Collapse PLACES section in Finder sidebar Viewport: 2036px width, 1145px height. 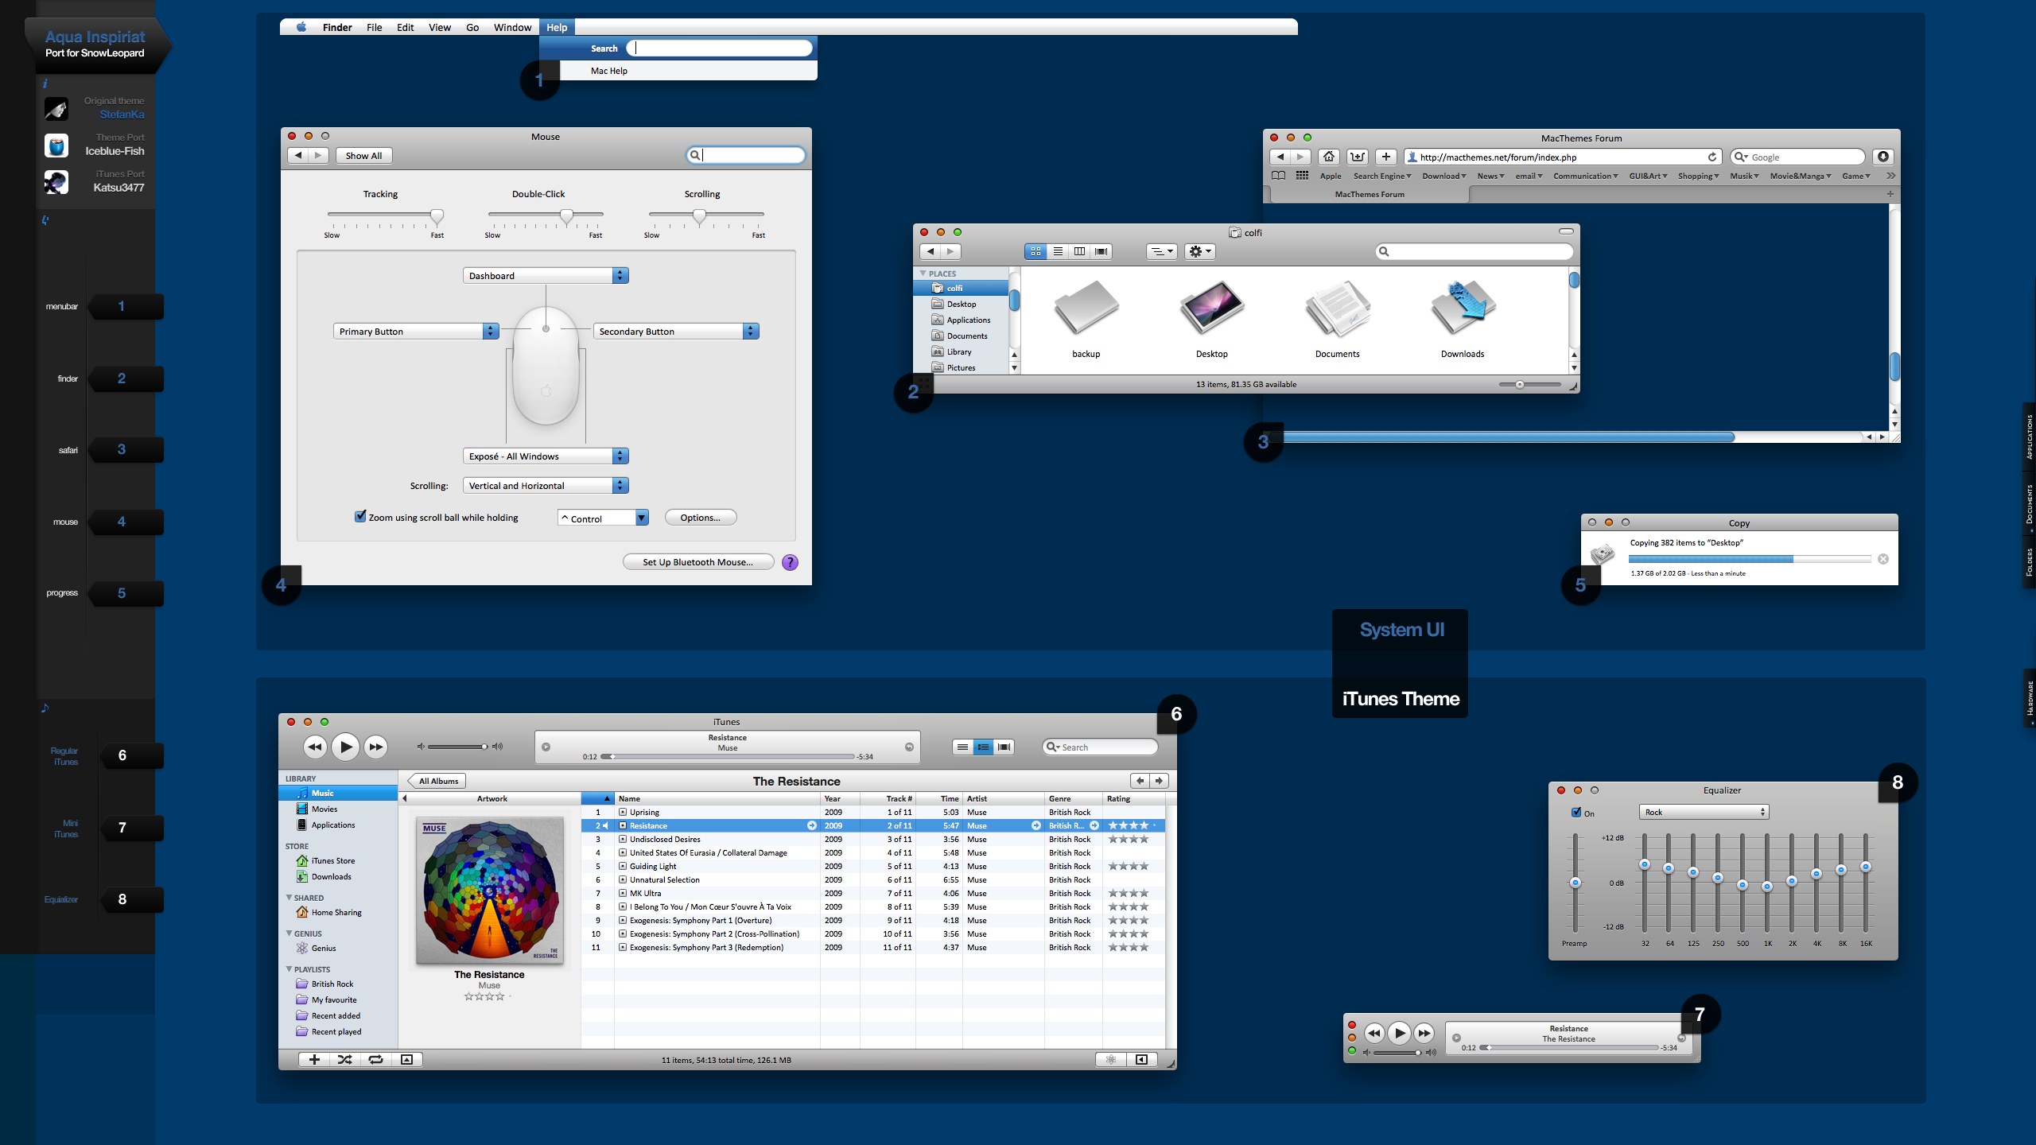(923, 273)
